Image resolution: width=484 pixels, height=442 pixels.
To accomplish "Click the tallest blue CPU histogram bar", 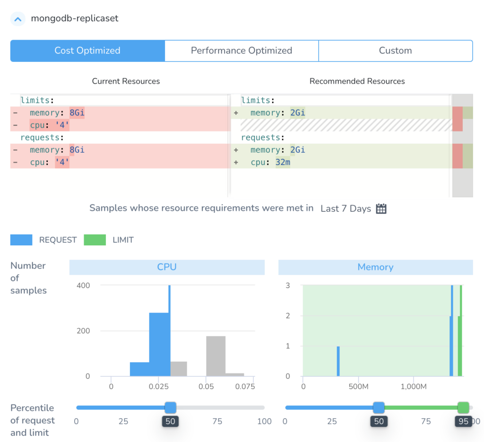I will pos(170,330).
